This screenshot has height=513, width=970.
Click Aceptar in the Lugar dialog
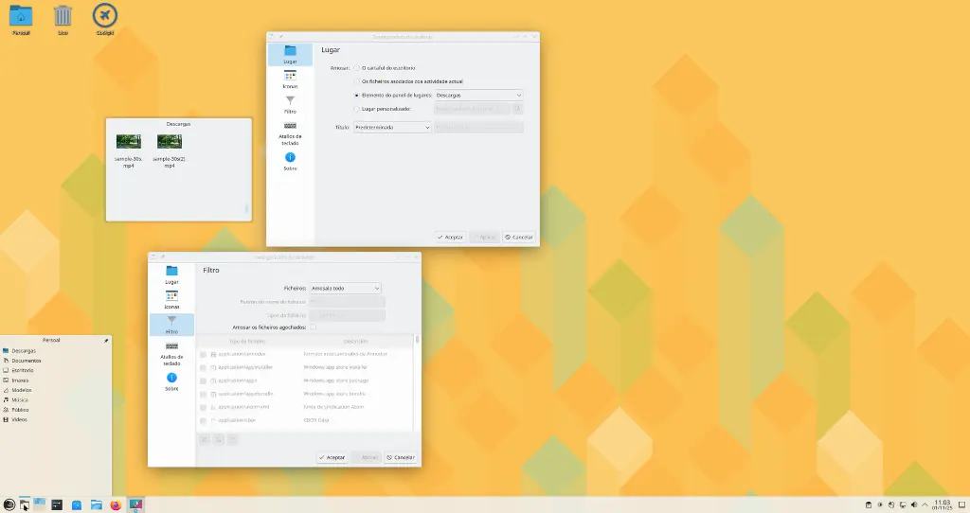(450, 237)
